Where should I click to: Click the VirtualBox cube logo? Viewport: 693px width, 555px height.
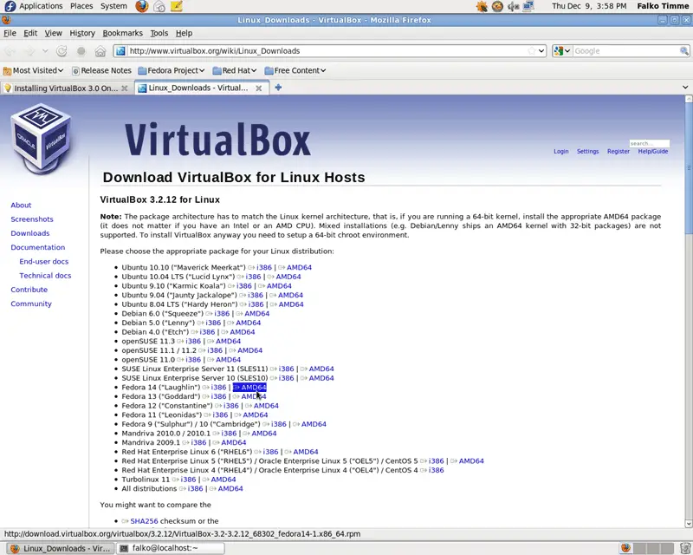pos(41,138)
